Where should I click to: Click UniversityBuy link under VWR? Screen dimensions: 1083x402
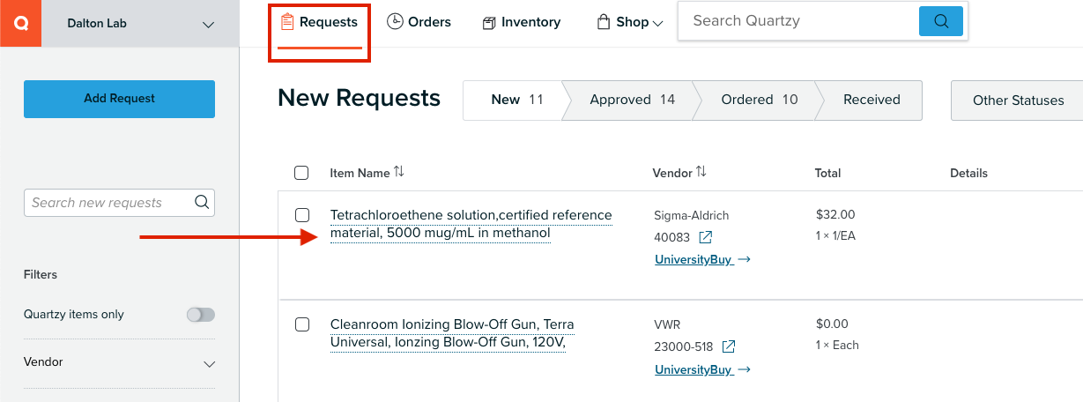[694, 370]
